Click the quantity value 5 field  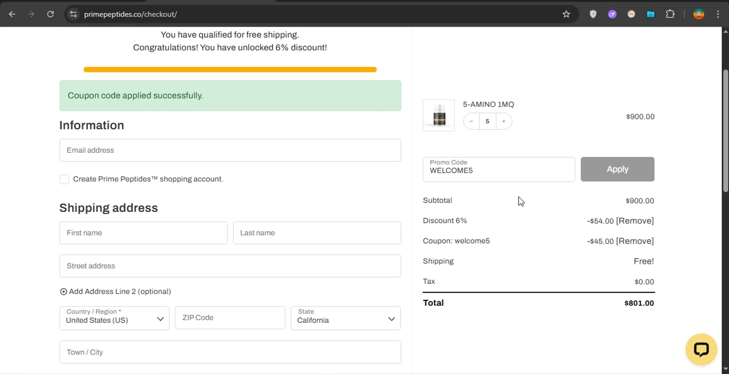tap(487, 121)
